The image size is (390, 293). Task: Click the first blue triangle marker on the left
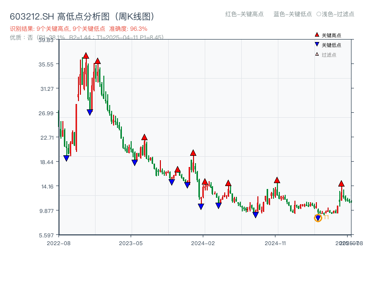67,157
